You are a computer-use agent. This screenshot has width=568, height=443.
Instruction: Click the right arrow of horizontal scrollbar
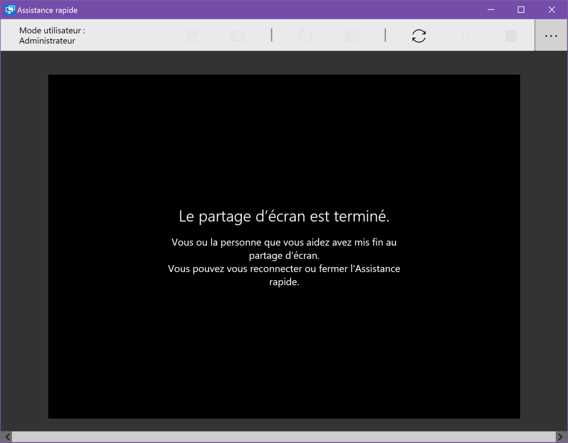click(x=561, y=436)
